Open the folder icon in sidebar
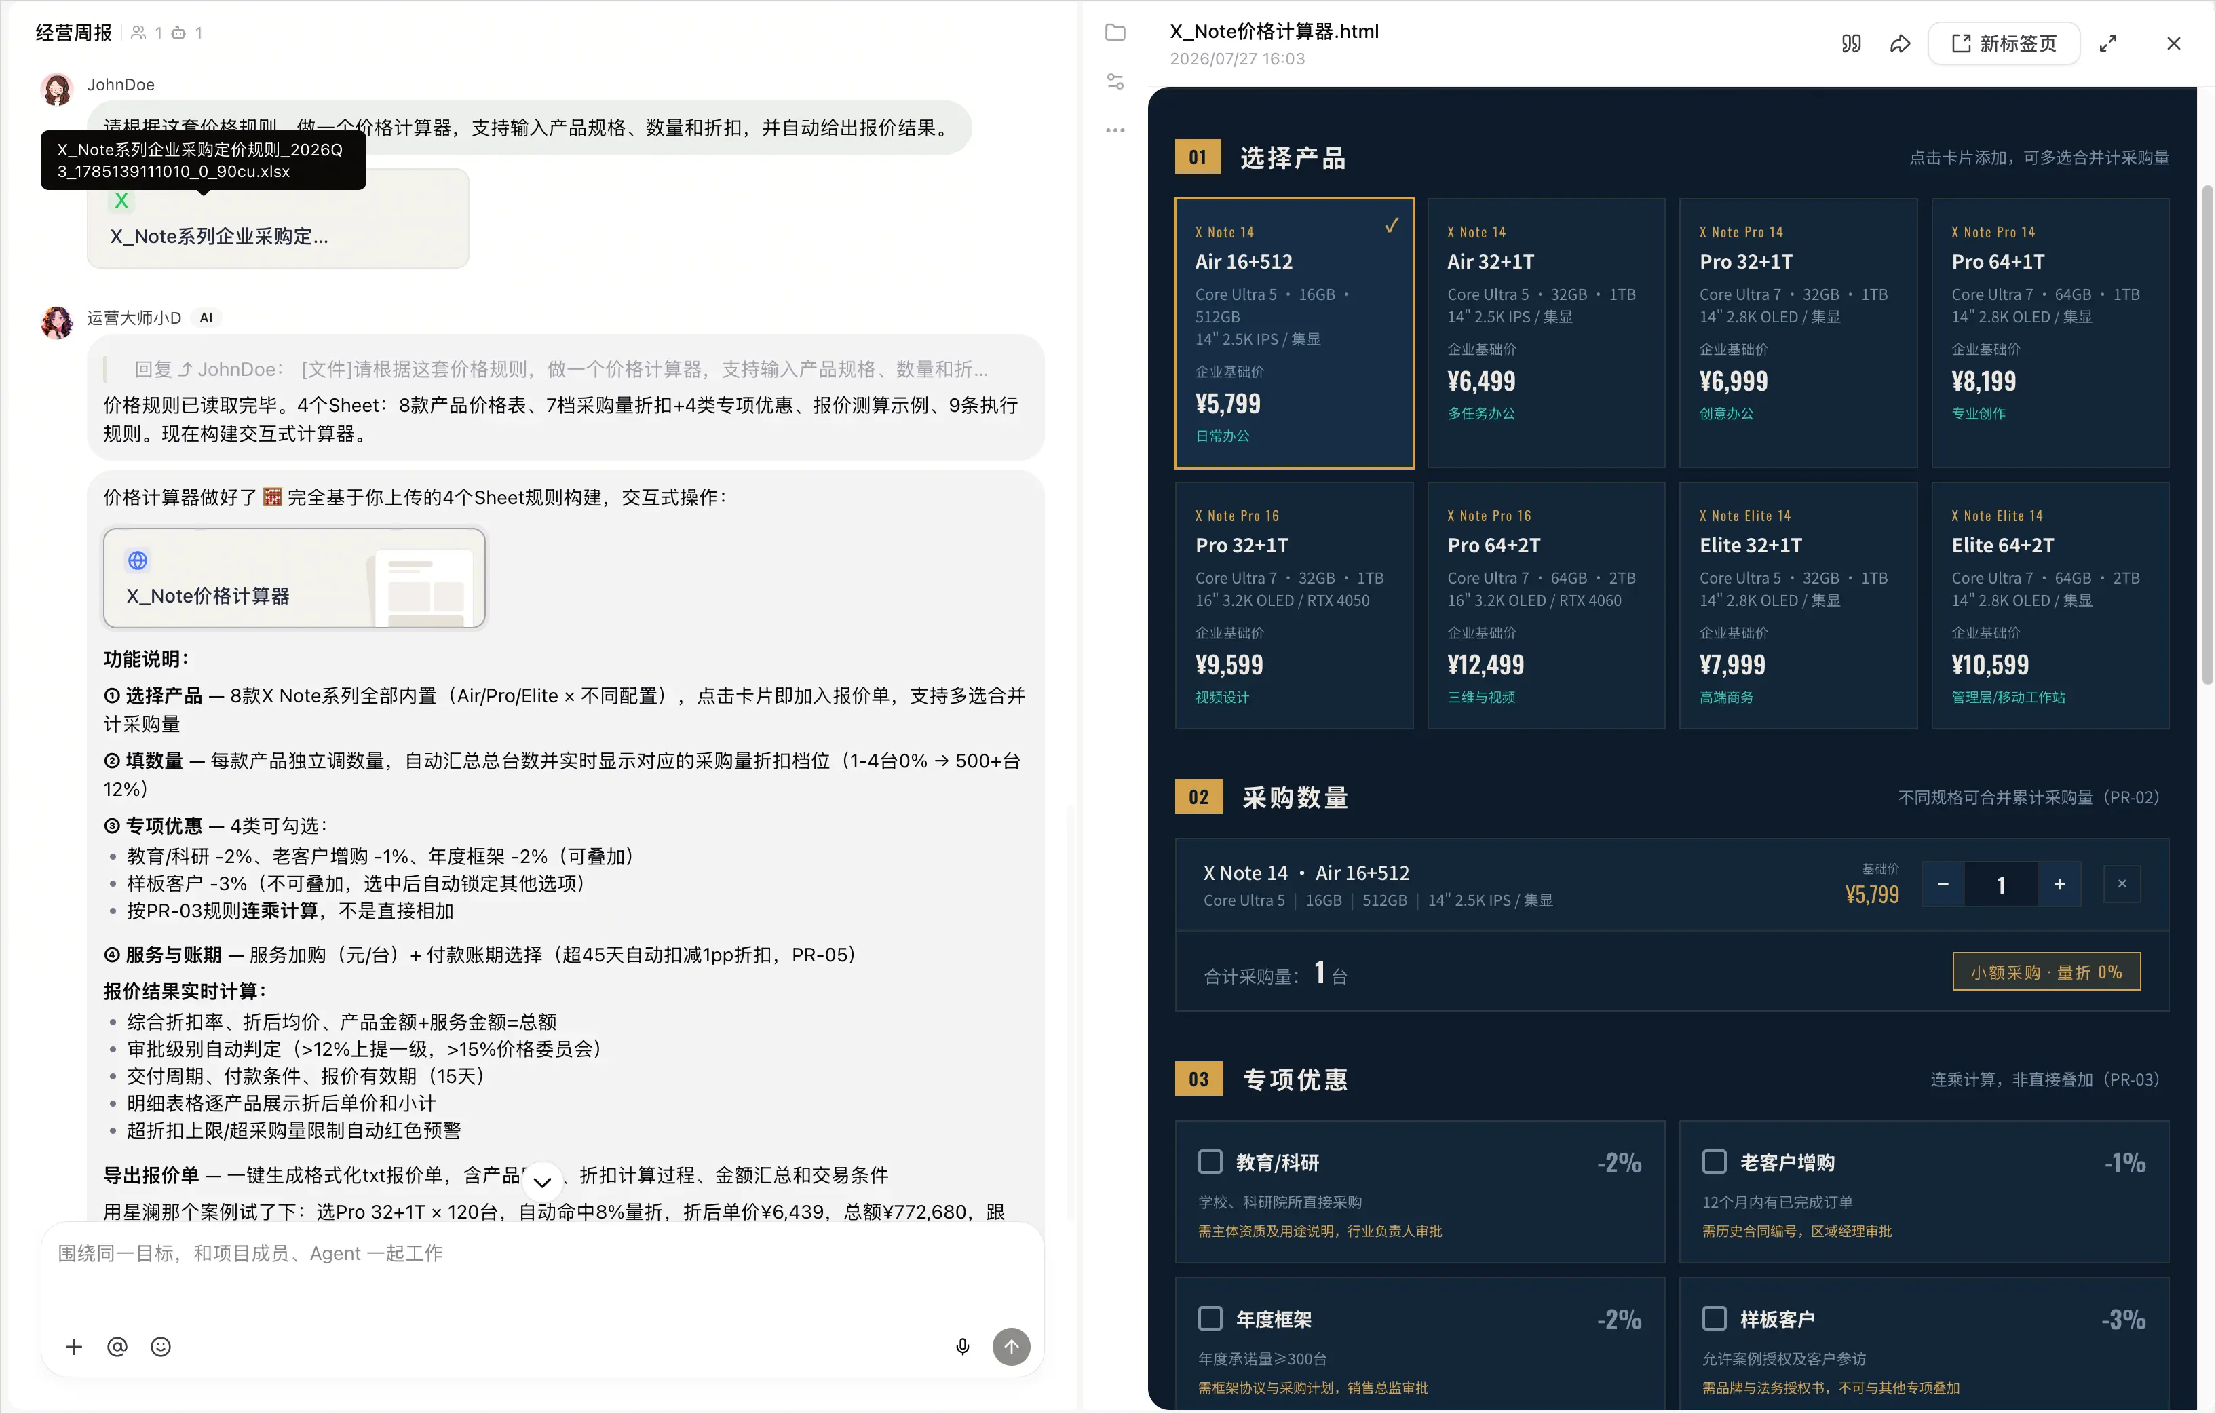The width and height of the screenshot is (2216, 1414). pyautogui.click(x=1114, y=32)
